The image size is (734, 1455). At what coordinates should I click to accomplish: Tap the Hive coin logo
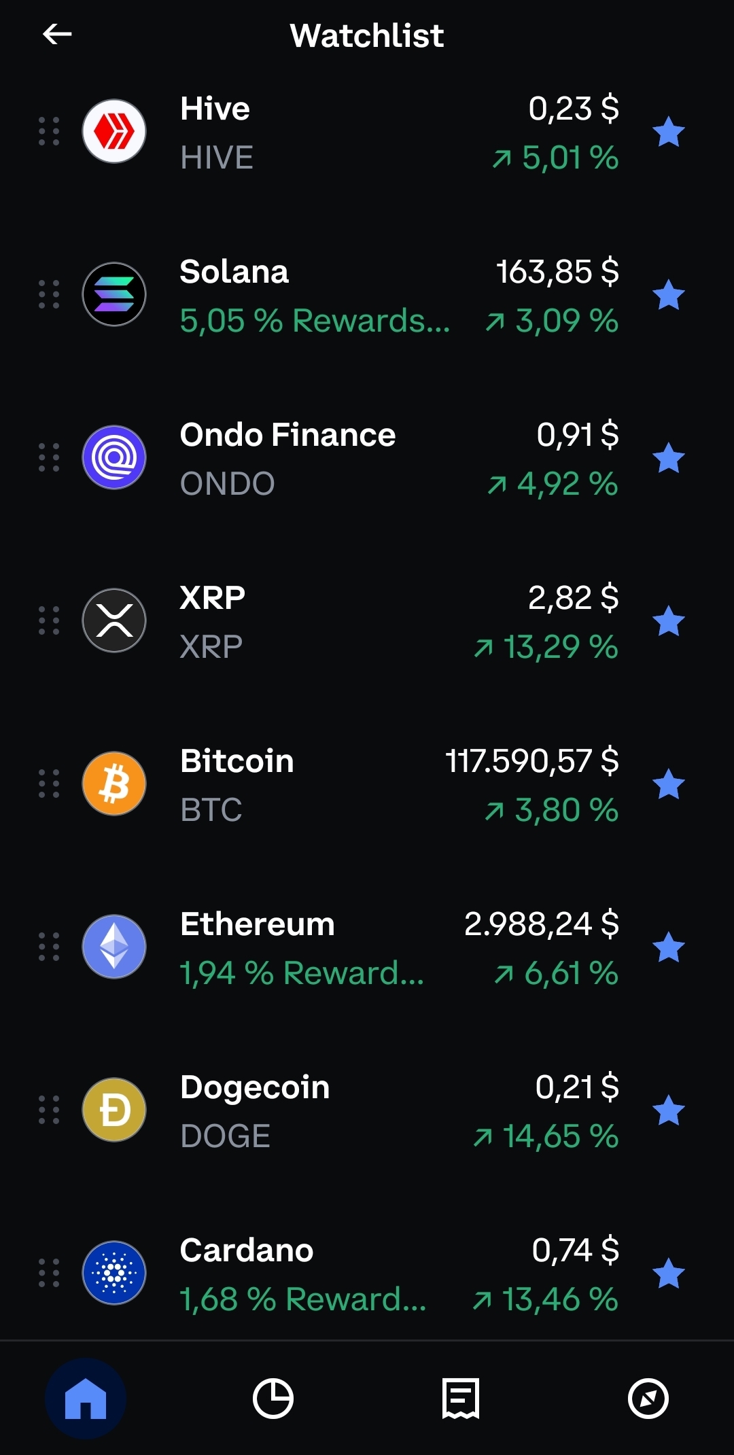click(114, 131)
